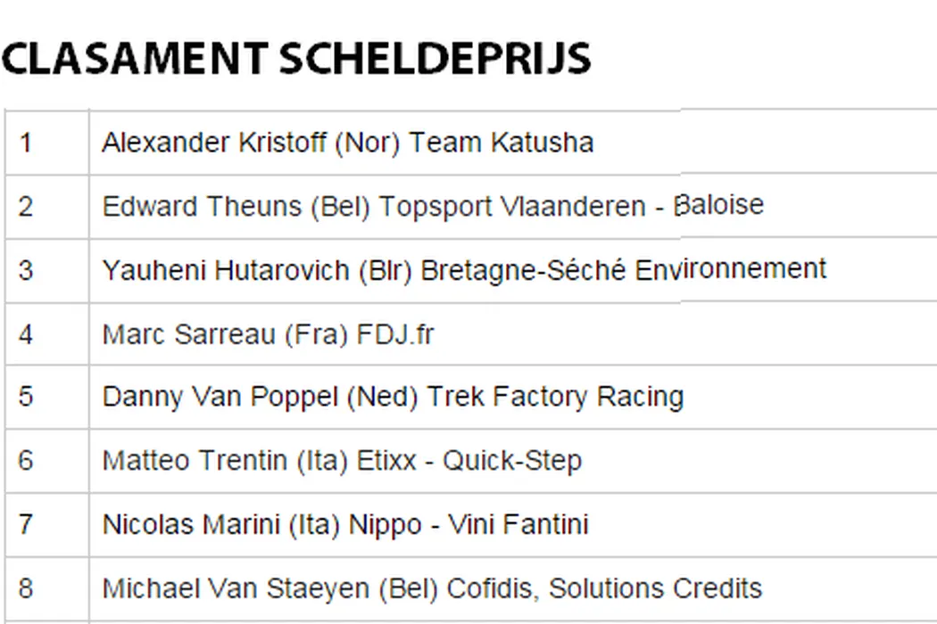Click rider name Alexander Kristoff
The width and height of the screenshot is (937, 624).
[x=213, y=143]
